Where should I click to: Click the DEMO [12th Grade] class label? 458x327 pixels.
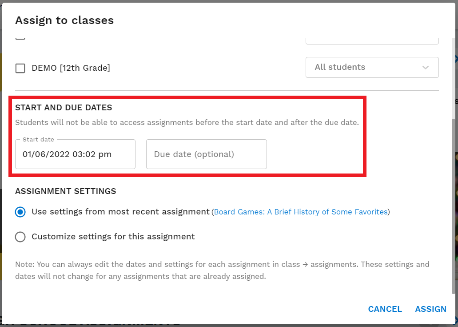click(x=71, y=68)
